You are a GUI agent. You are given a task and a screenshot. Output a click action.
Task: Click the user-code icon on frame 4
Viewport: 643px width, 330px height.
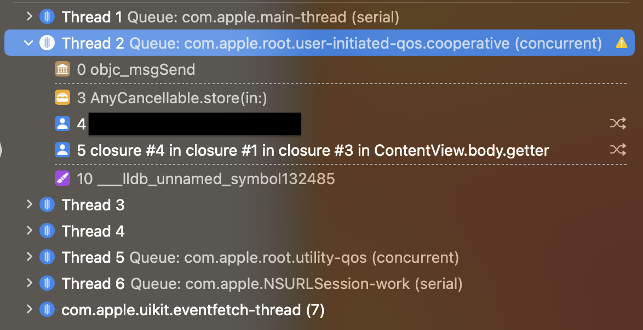tap(63, 124)
